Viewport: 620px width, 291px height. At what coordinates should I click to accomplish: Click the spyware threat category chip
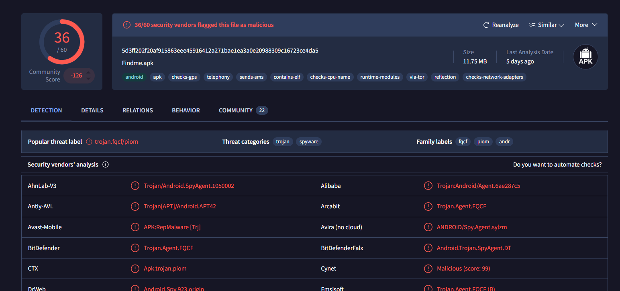(x=309, y=142)
